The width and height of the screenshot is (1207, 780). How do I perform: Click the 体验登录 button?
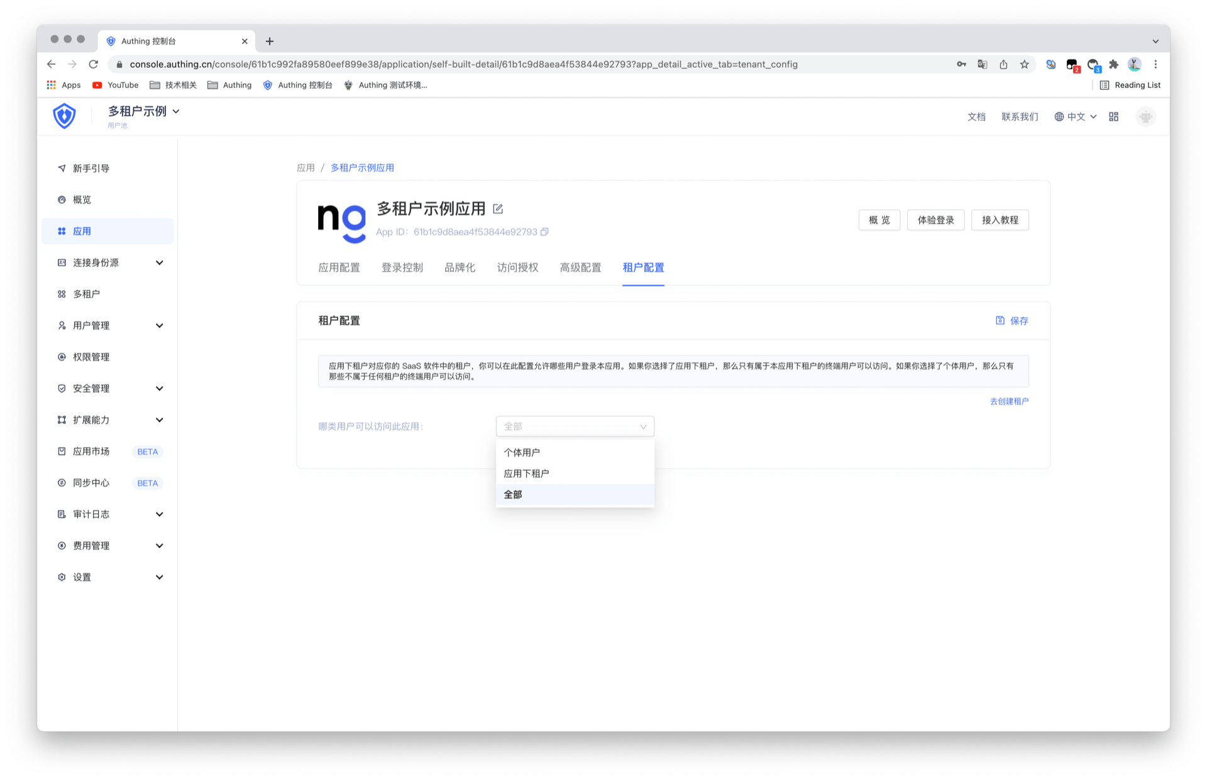point(935,220)
